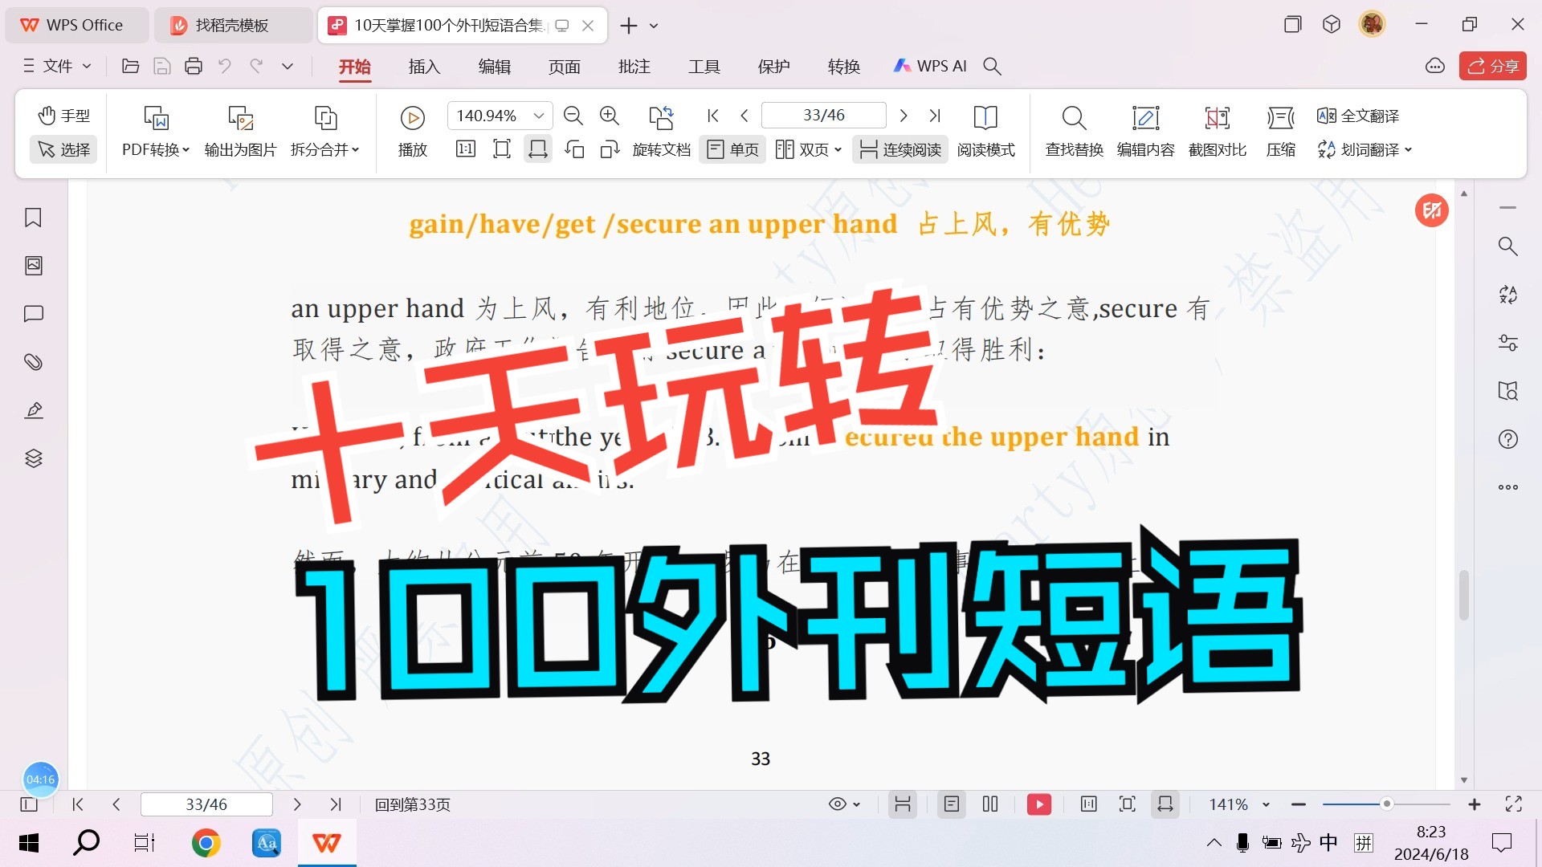
Task: Jump to last page in toolbar
Action: 935,116
